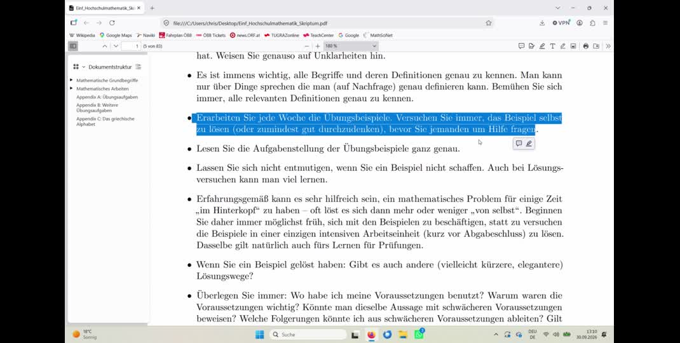Add comment to highlighted selection

(x=519, y=144)
